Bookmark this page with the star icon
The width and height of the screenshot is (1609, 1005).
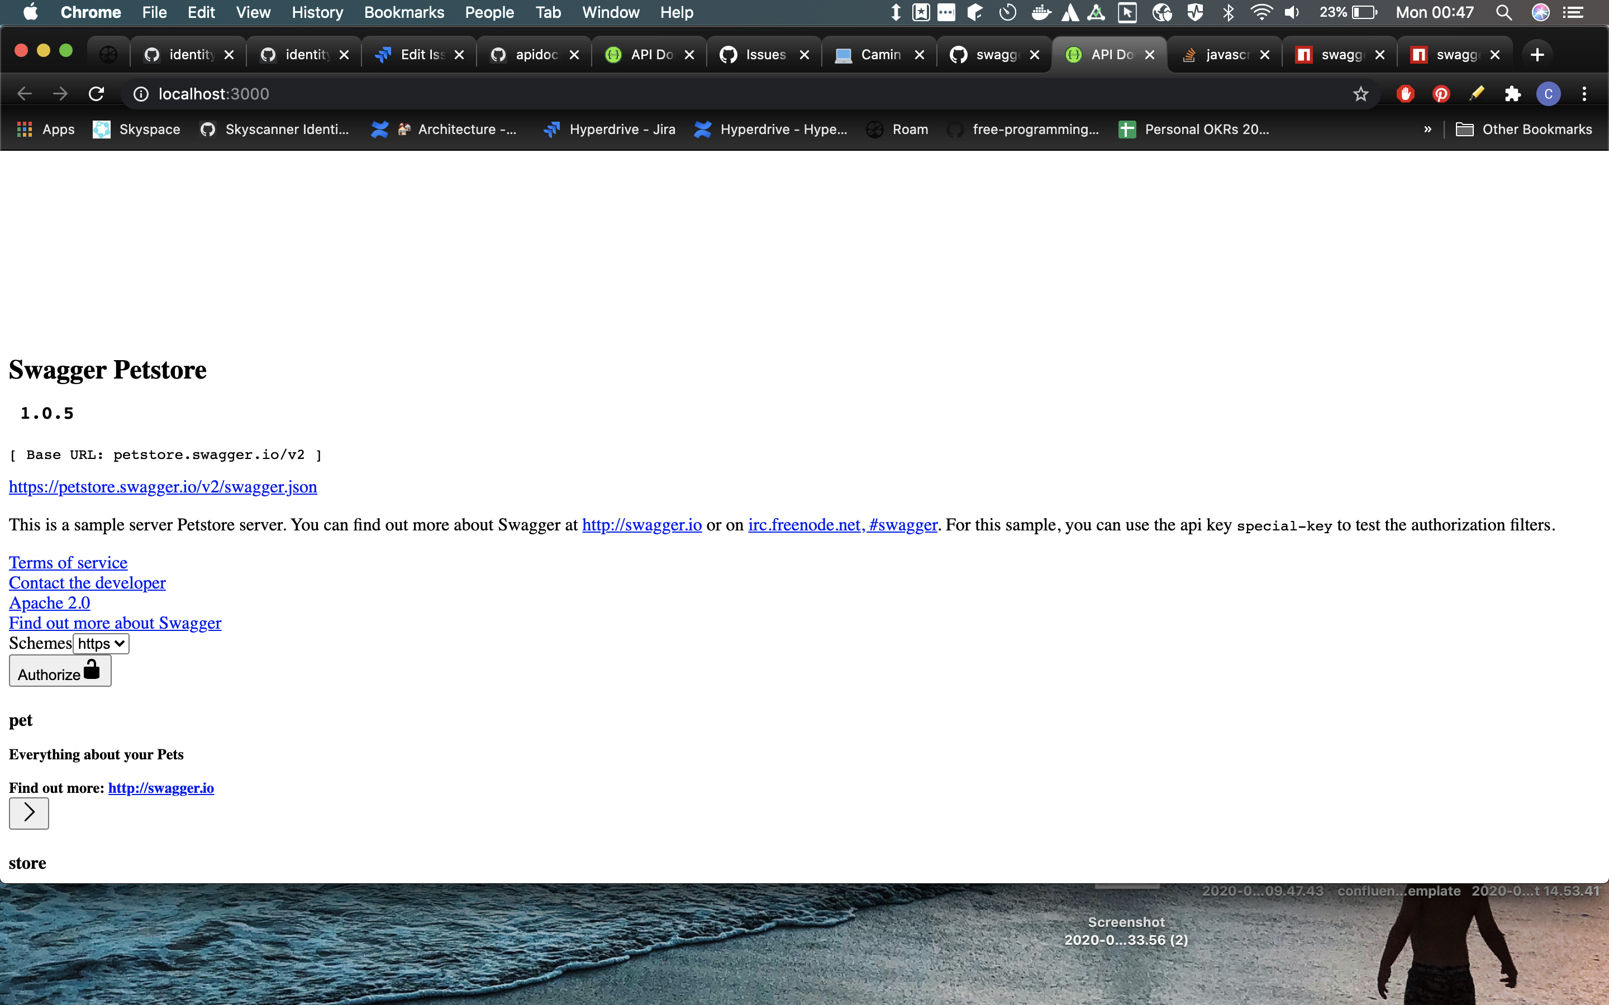click(x=1360, y=94)
